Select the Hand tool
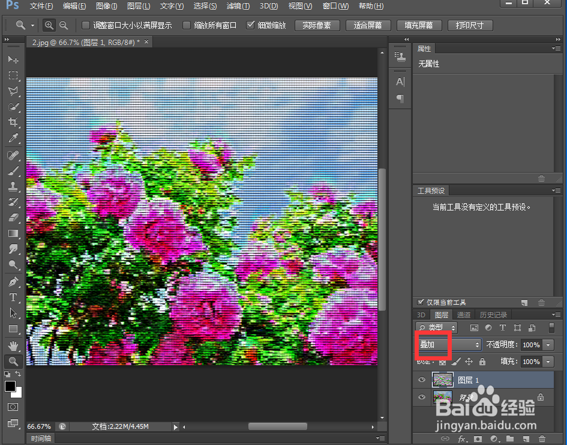The width and height of the screenshot is (567, 445). click(13, 346)
